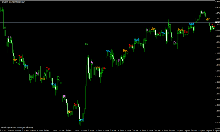220x132 pixels.
Task: Click the last blue Wed label before the peak
Action: pos(191,24)
